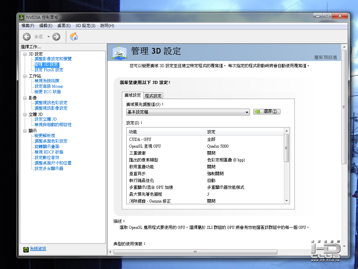
Task: Click settings list scroll down arrow
Action: tap(287, 201)
